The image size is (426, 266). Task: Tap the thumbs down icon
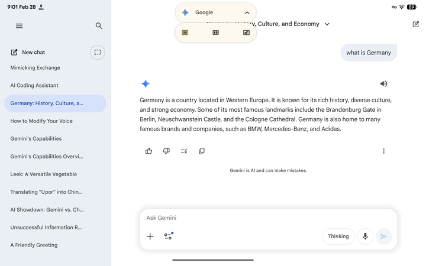point(166,151)
